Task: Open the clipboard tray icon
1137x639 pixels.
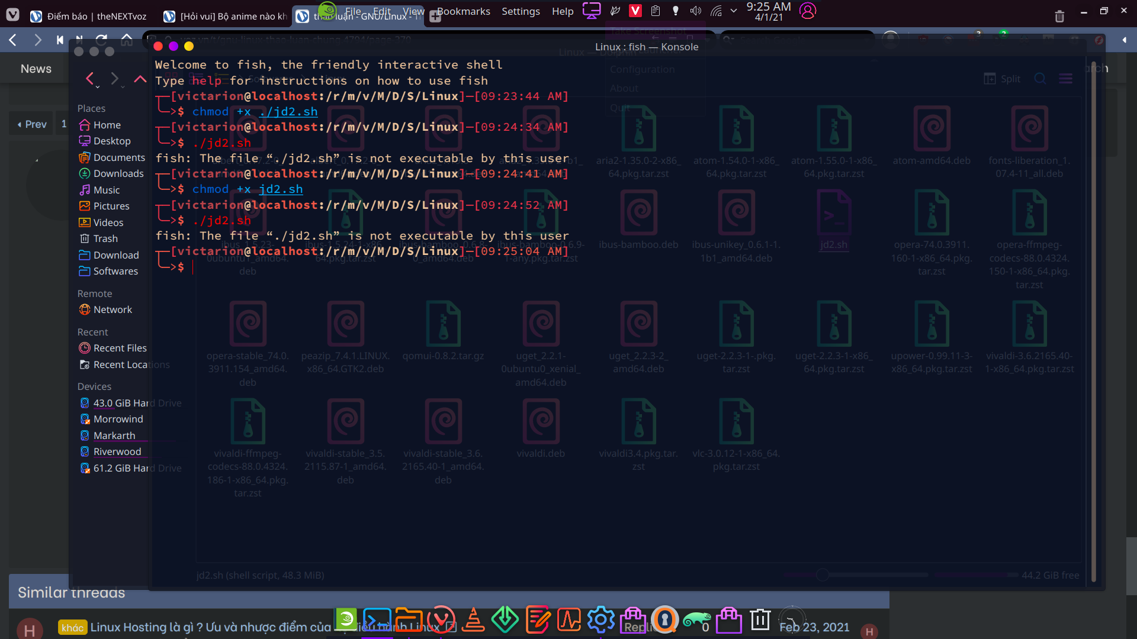Action: click(656, 11)
